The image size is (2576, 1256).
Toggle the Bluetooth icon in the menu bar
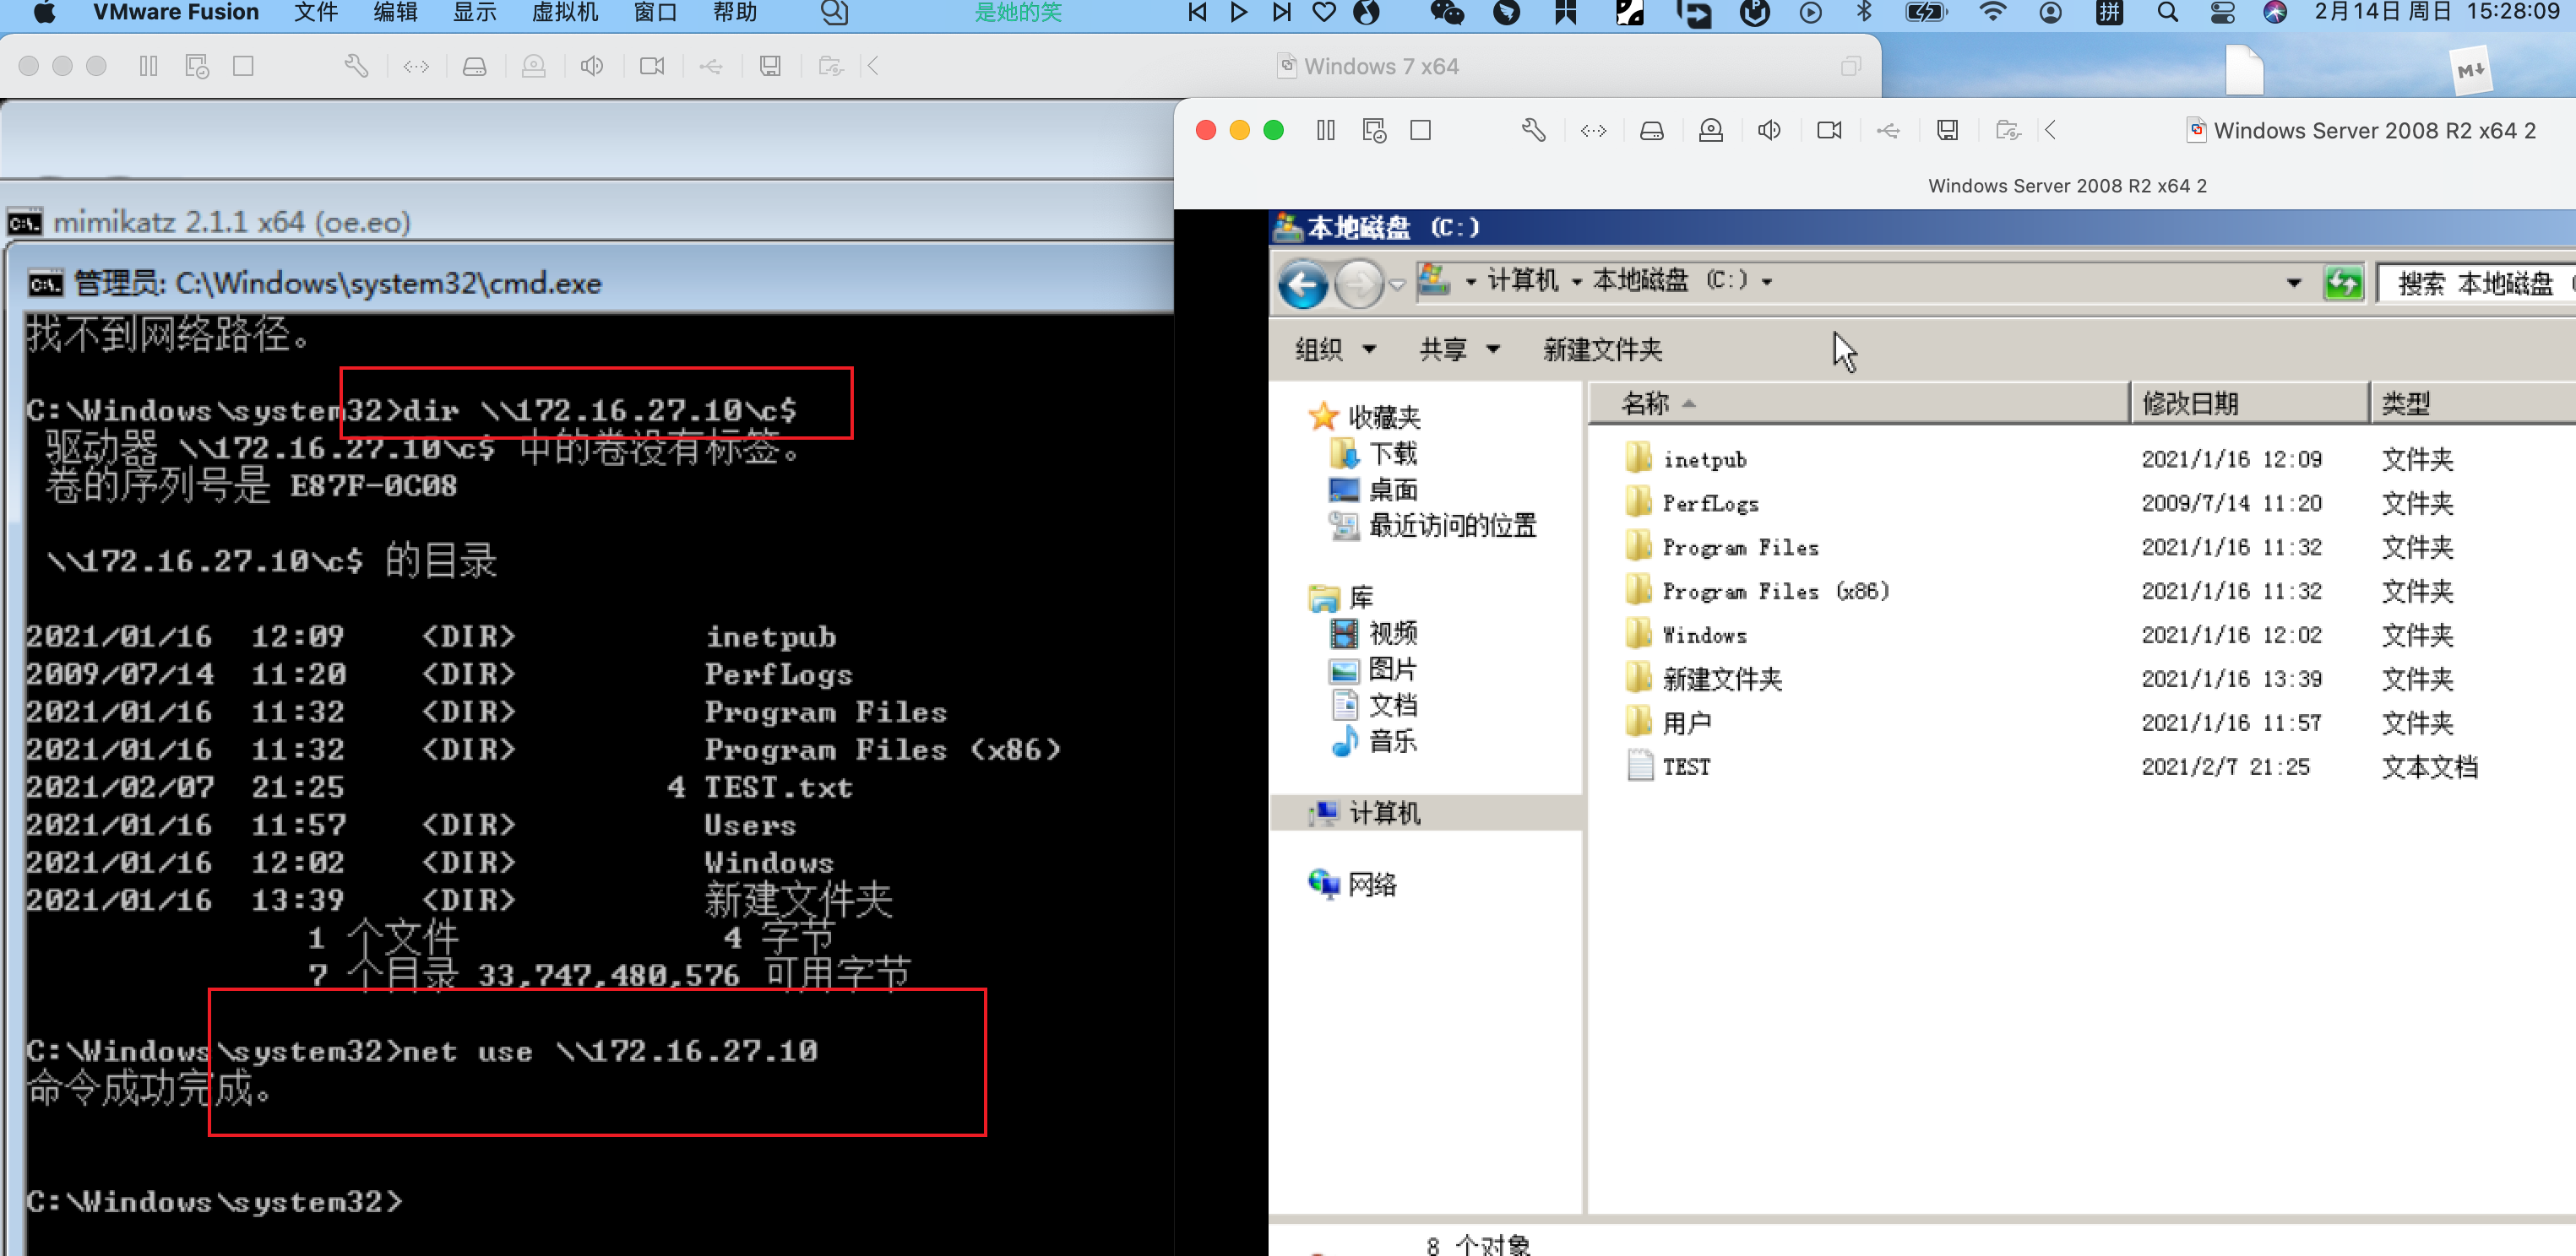1863,13
